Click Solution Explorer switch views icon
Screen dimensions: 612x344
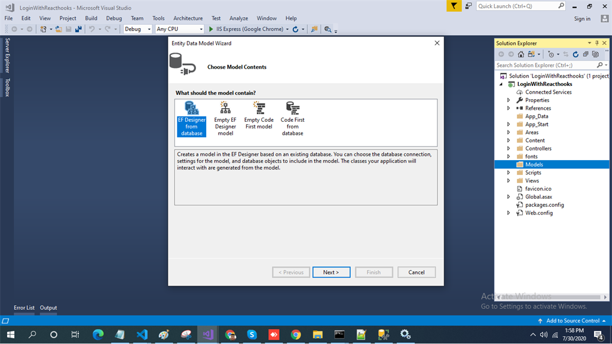point(531,54)
